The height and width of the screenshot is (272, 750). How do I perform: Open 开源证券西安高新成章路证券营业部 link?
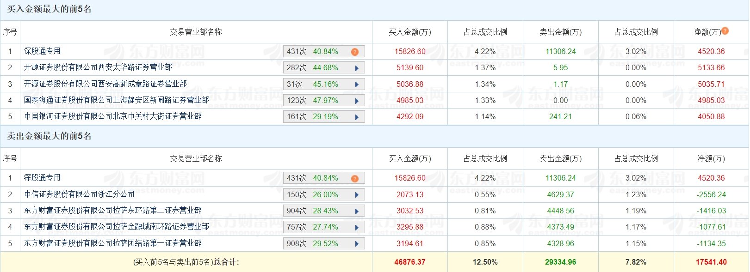point(105,84)
